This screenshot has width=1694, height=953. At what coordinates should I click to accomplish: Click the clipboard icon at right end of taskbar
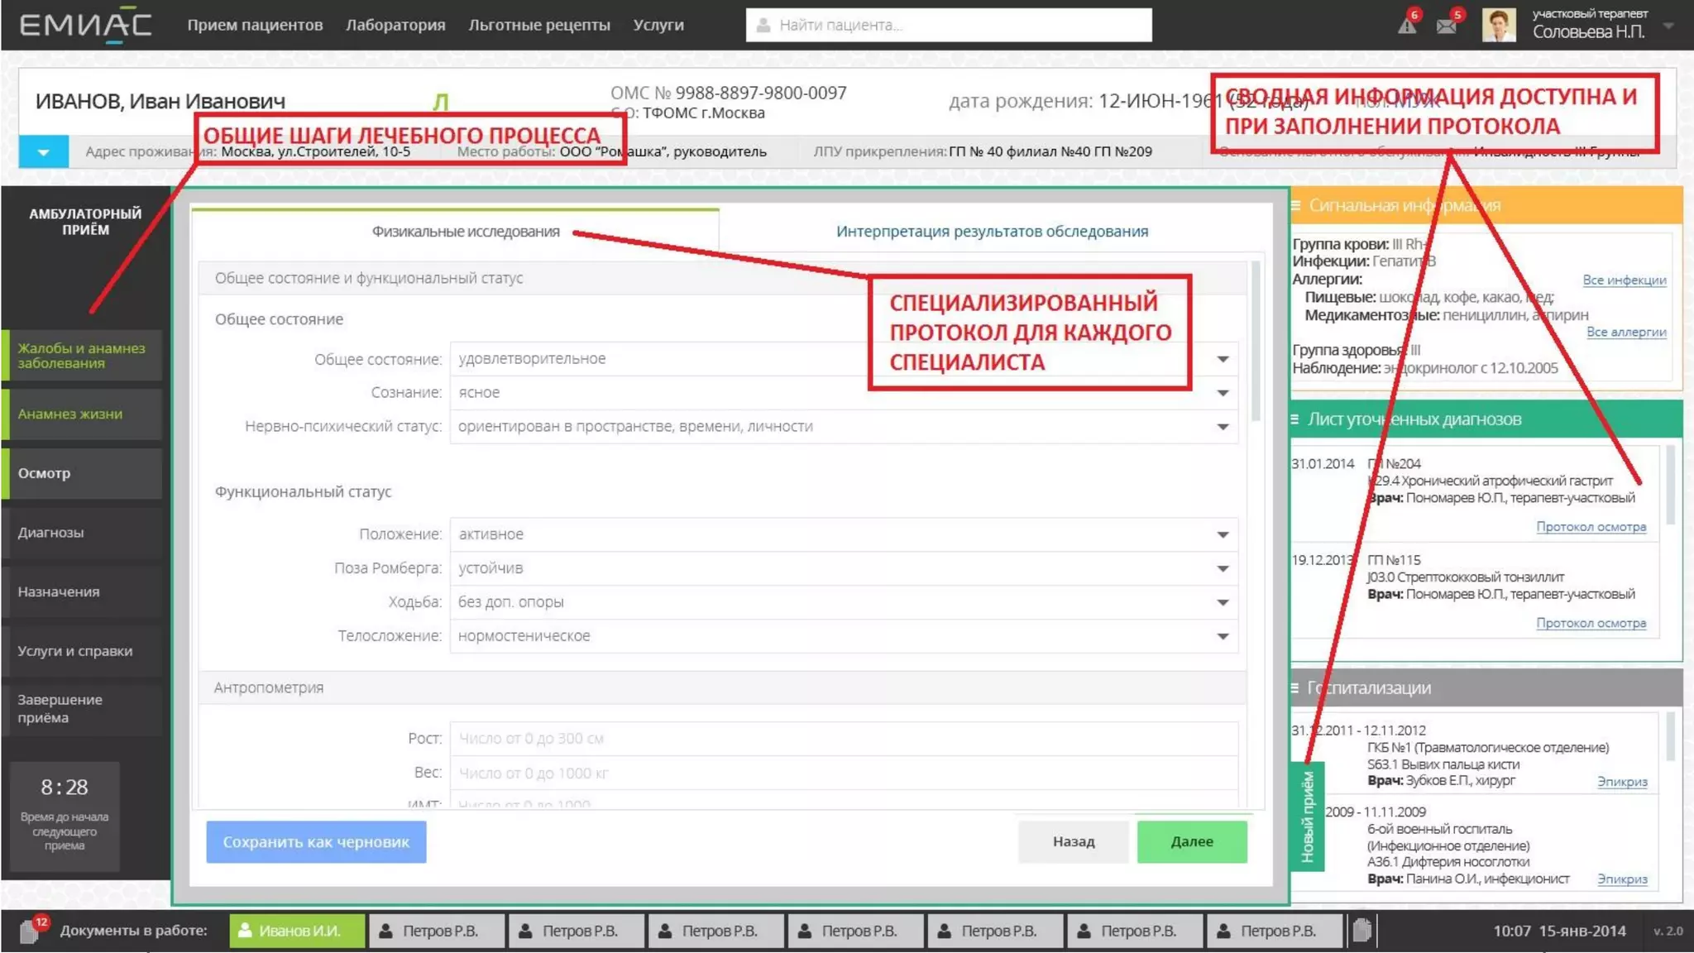click(1362, 931)
